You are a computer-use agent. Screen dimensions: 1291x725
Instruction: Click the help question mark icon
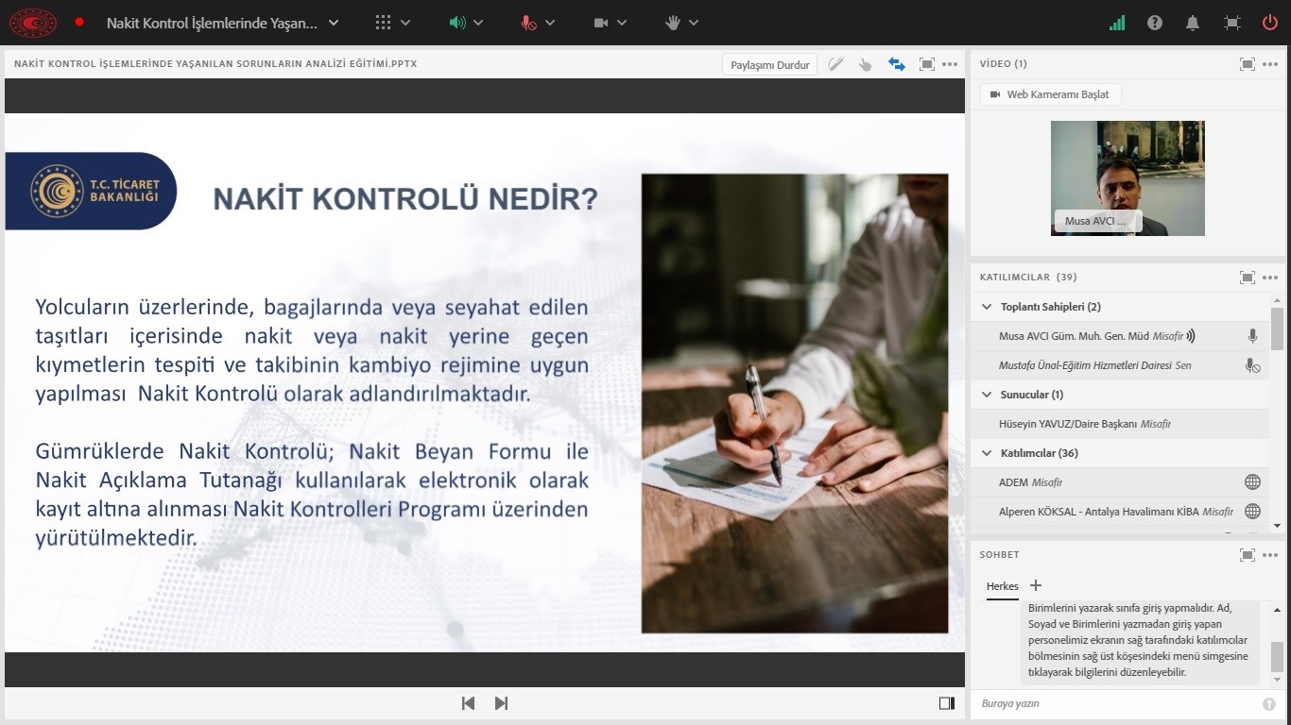click(1154, 23)
